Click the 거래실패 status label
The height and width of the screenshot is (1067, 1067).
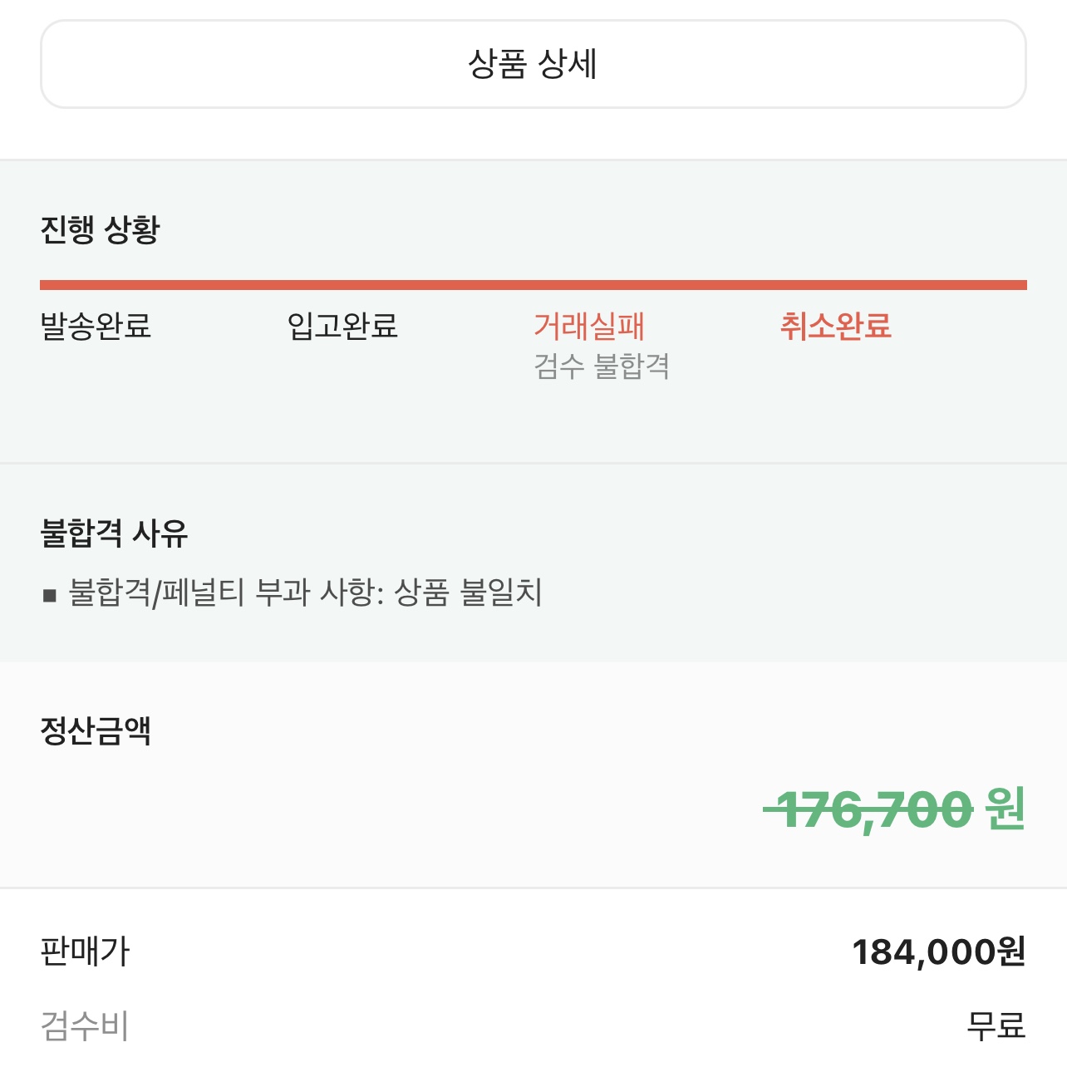589,326
